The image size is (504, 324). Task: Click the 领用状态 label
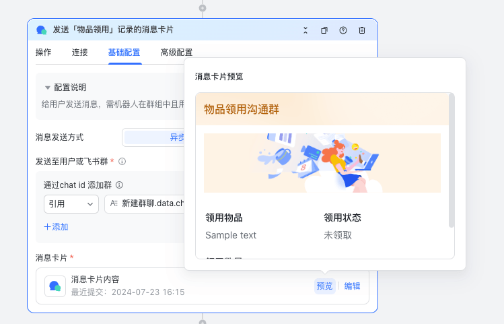343,218
